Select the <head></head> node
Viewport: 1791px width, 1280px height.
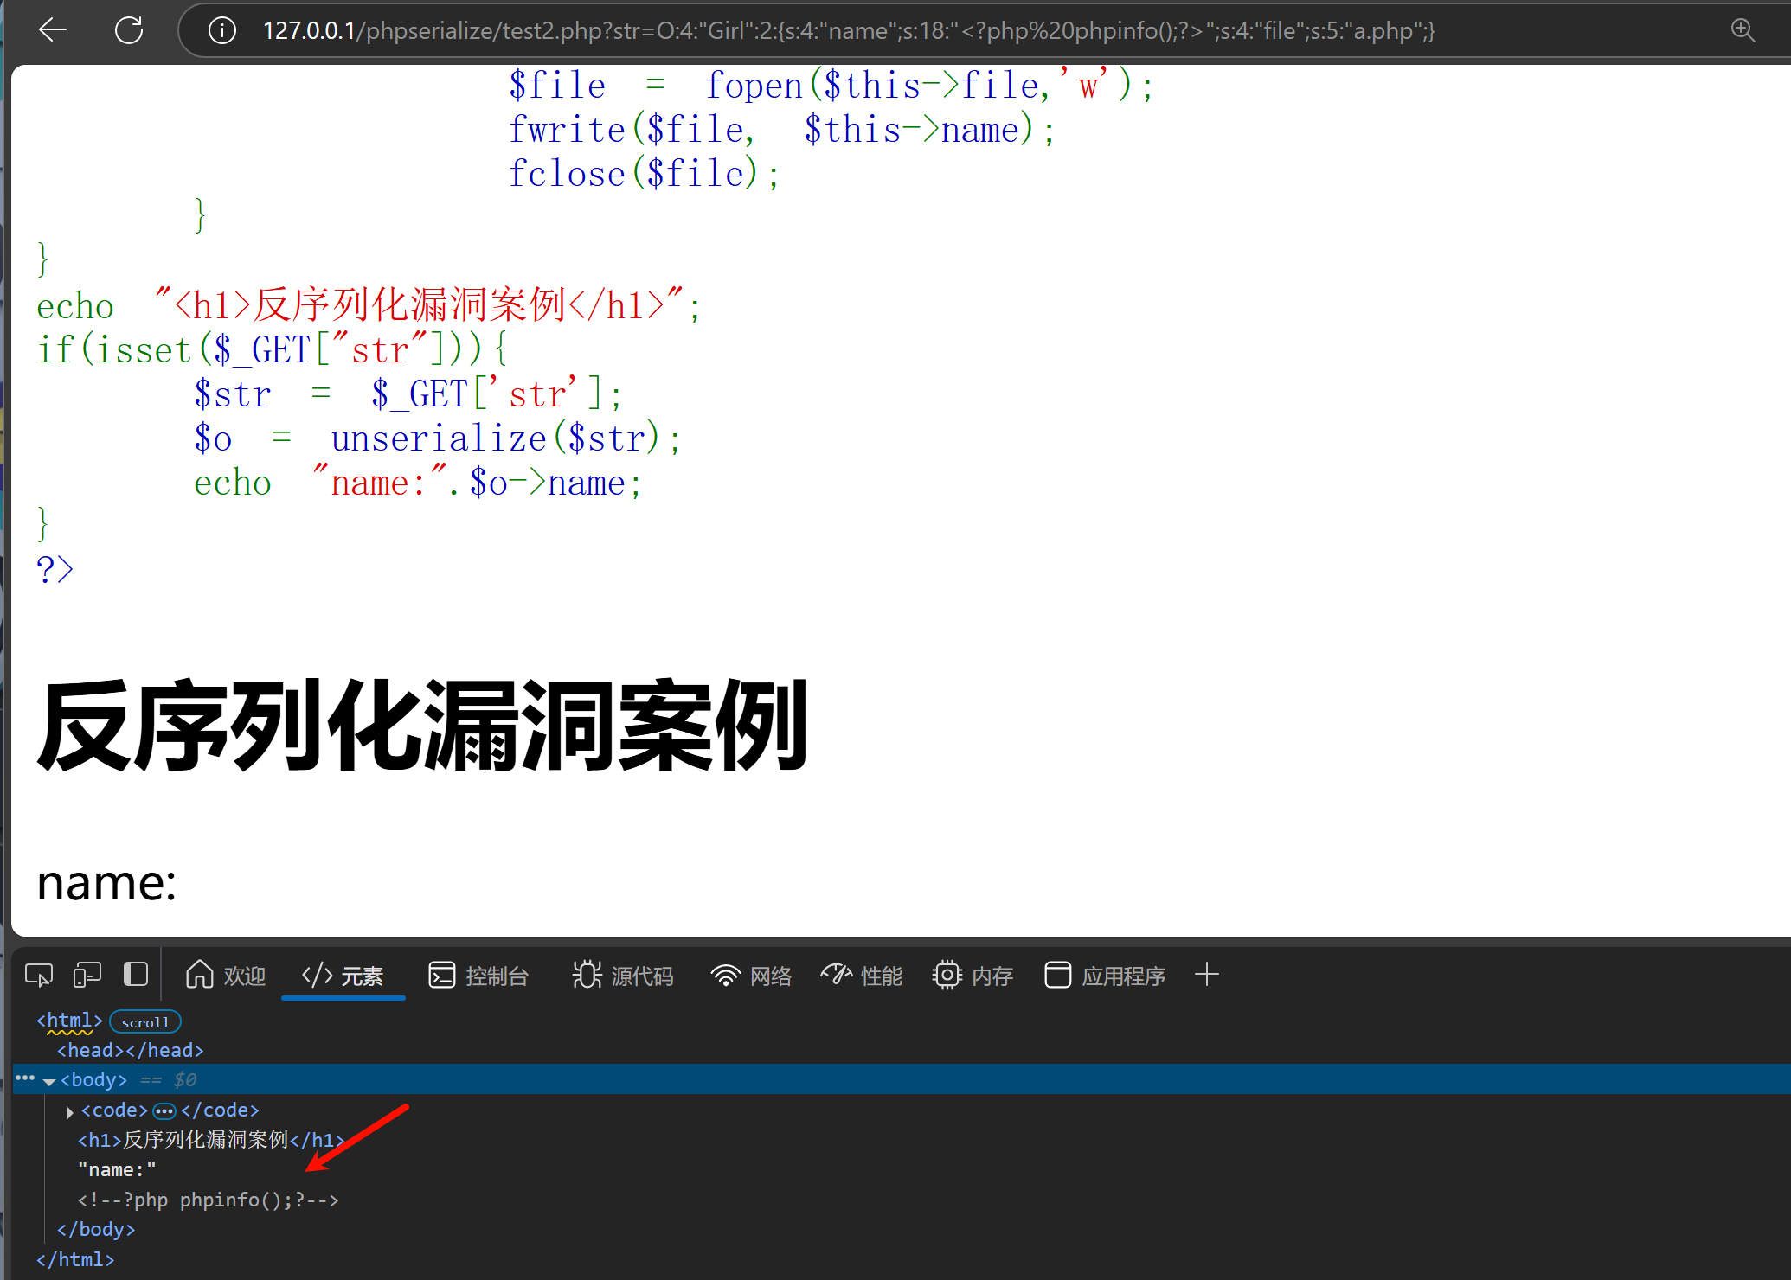[130, 1050]
